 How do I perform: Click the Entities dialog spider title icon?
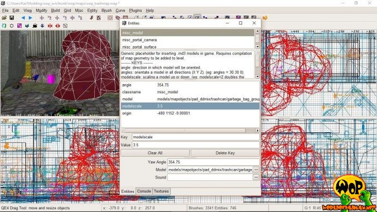point(124,23)
